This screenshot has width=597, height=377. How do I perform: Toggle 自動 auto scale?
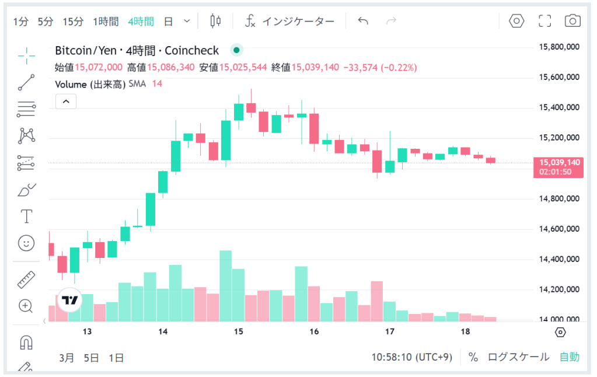(x=570, y=357)
